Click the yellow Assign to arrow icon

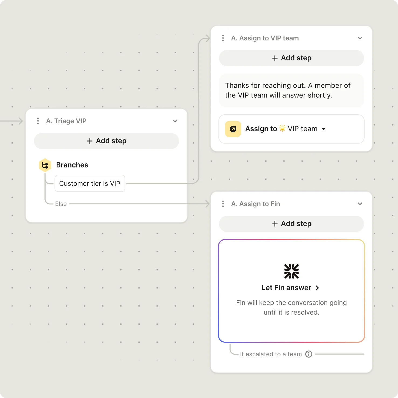[x=233, y=129]
